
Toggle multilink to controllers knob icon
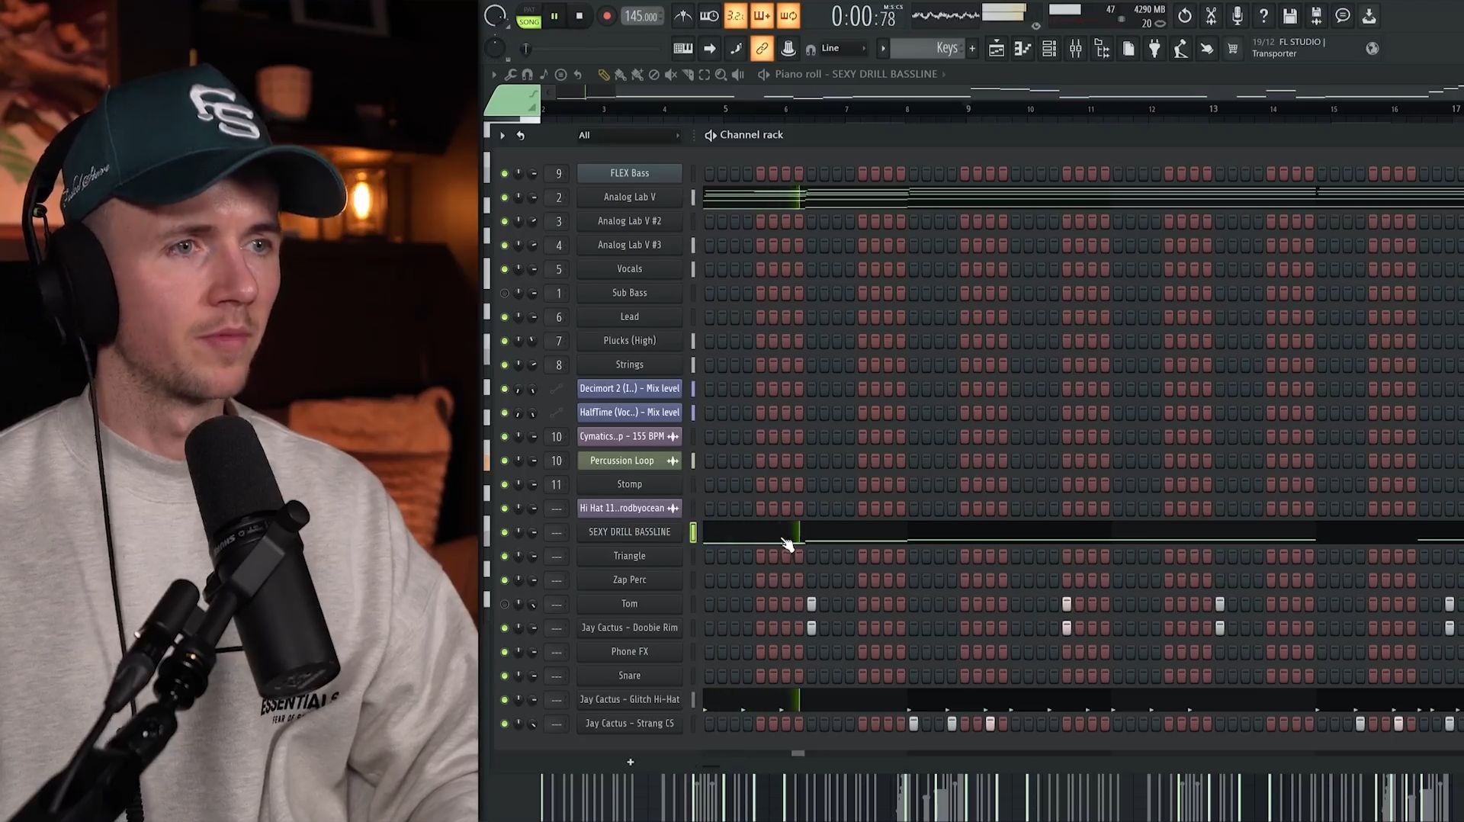point(788,49)
